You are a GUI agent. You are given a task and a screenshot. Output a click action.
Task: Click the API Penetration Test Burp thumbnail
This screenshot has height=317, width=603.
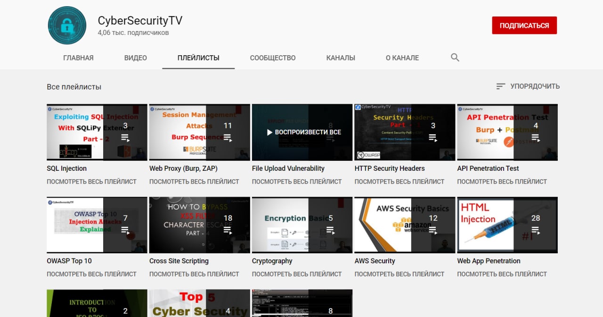[507, 132]
